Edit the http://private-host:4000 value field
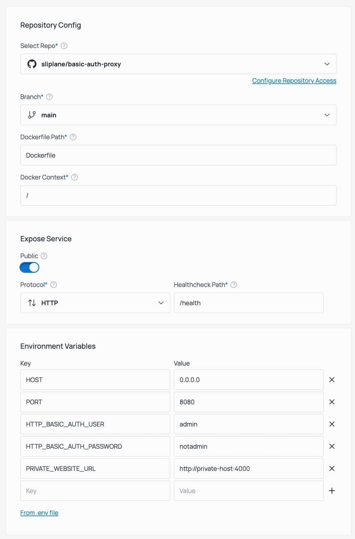The height and width of the screenshot is (539, 355). [x=249, y=468]
